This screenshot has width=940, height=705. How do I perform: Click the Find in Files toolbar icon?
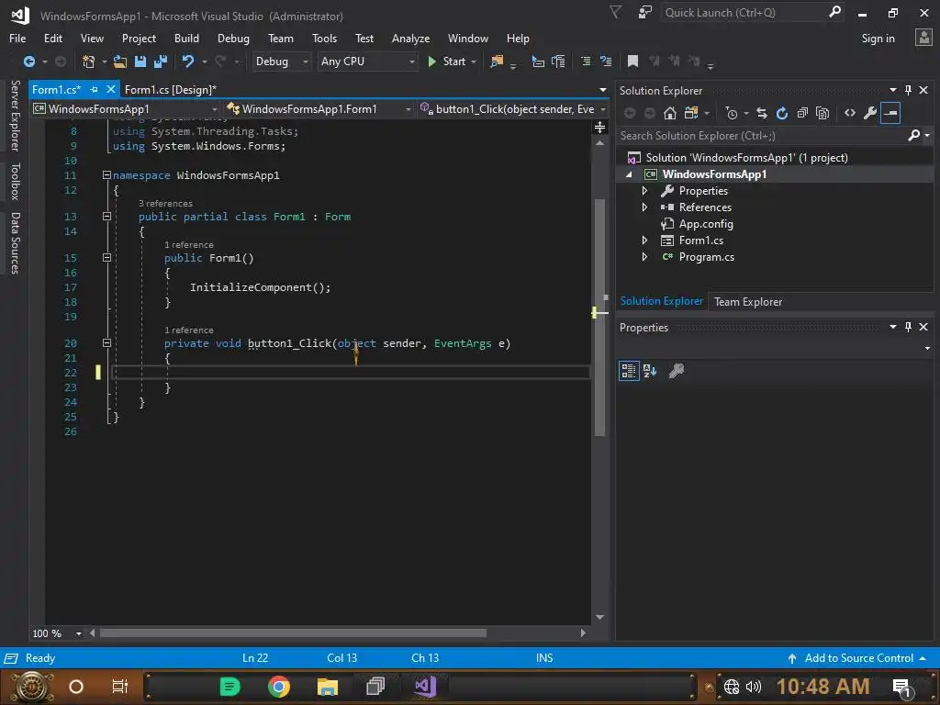pos(497,62)
